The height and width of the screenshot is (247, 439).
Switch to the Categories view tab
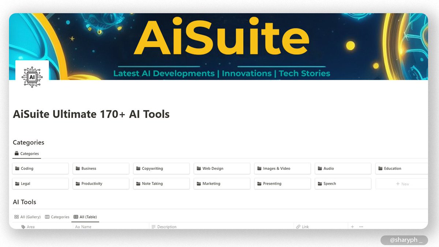pyautogui.click(x=57, y=217)
